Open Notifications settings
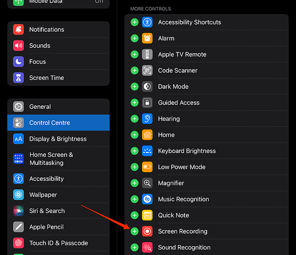Viewport: 296px width, 255px height. [x=46, y=30]
